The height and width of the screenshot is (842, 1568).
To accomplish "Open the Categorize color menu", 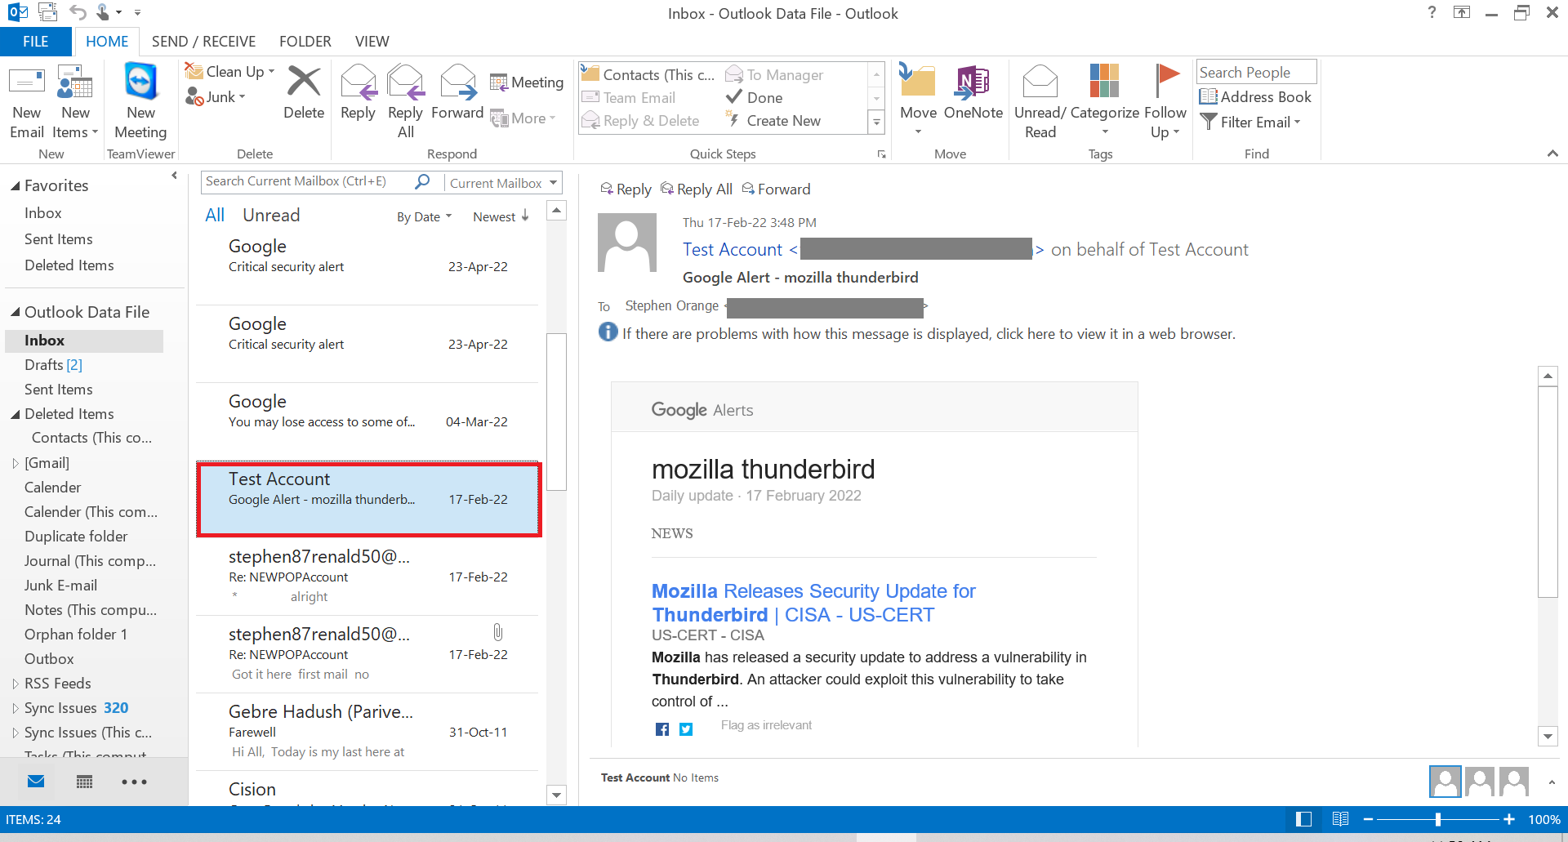I will pyautogui.click(x=1104, y=102).
